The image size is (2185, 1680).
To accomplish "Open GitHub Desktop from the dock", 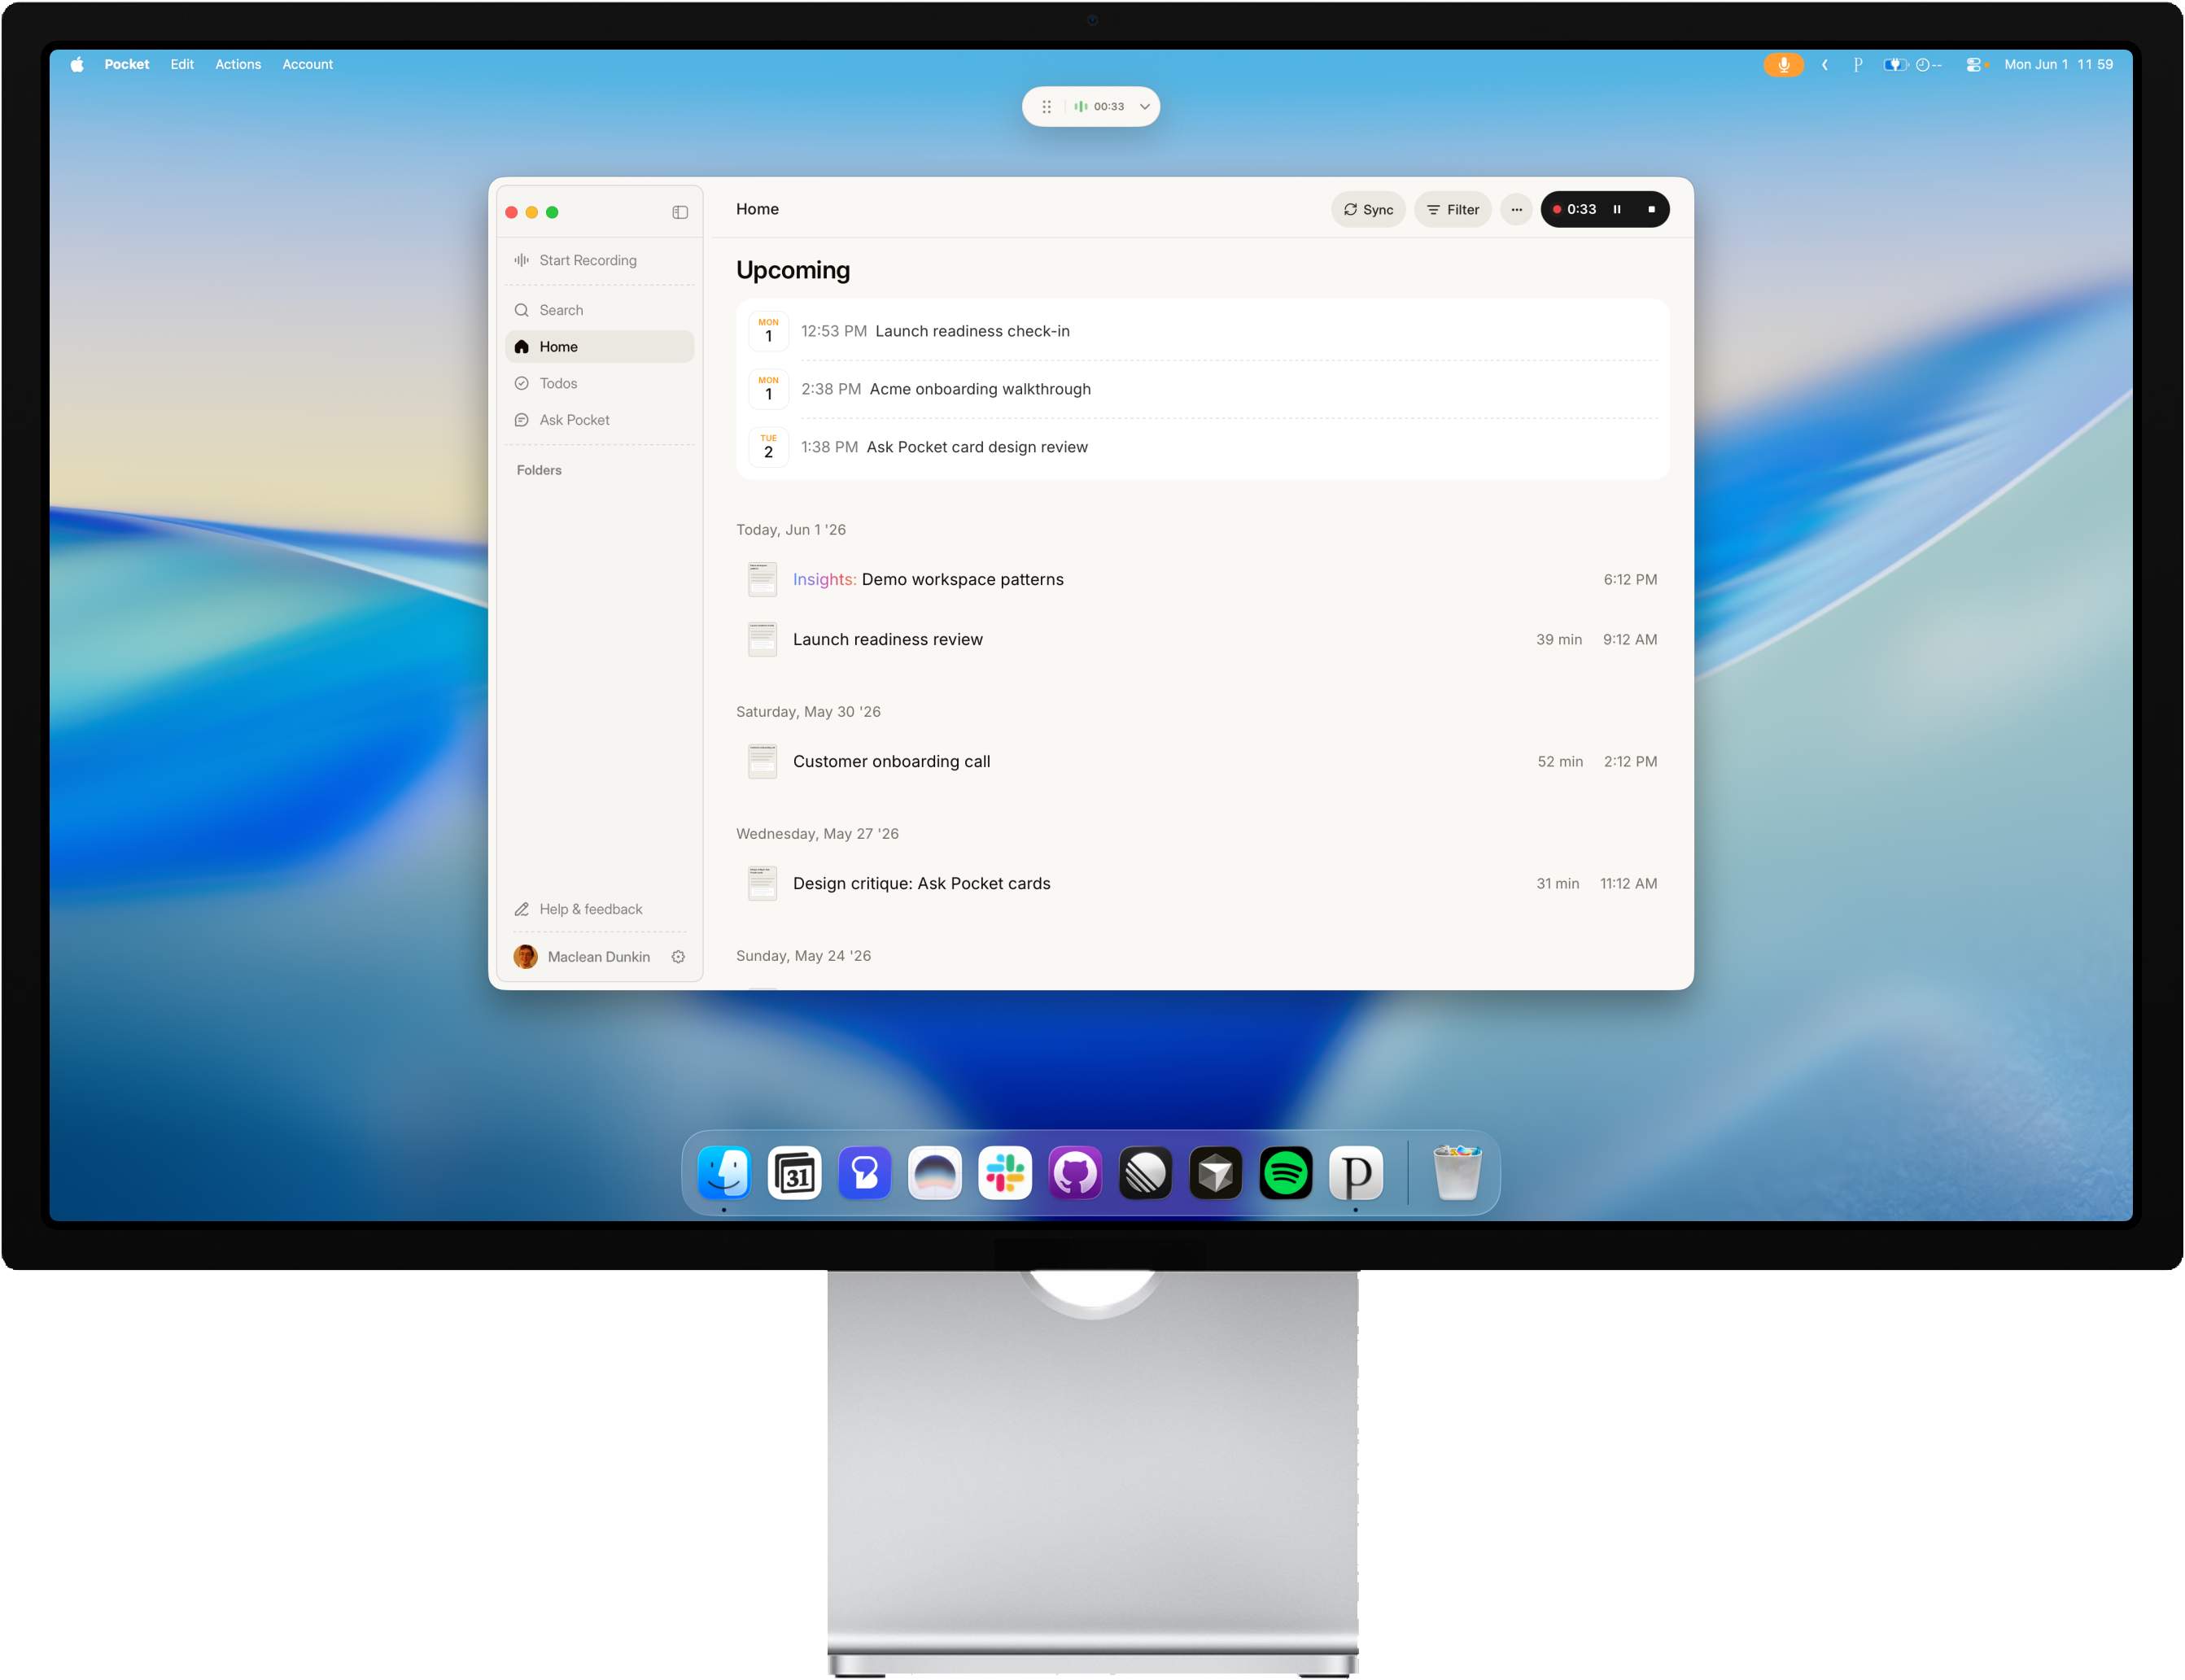I will (x=1075, y=1173).
